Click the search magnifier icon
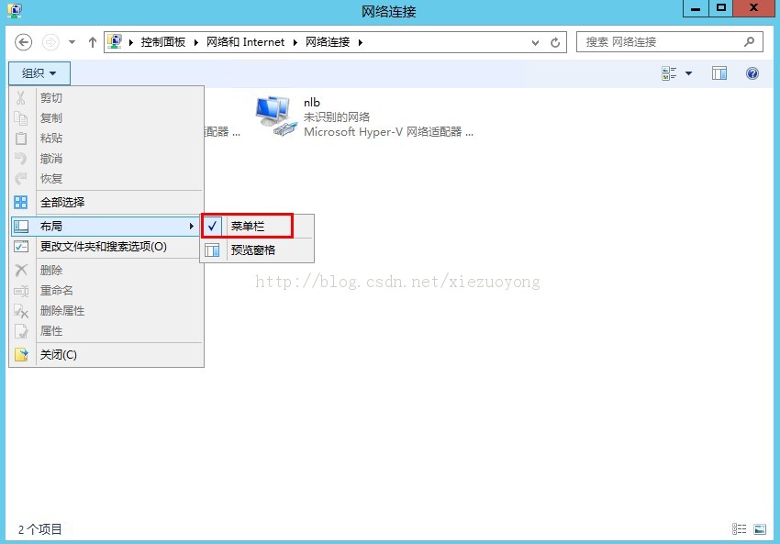The width and height of the screenshot is (780, 544). pyautogui.click(x=750, y=42)
